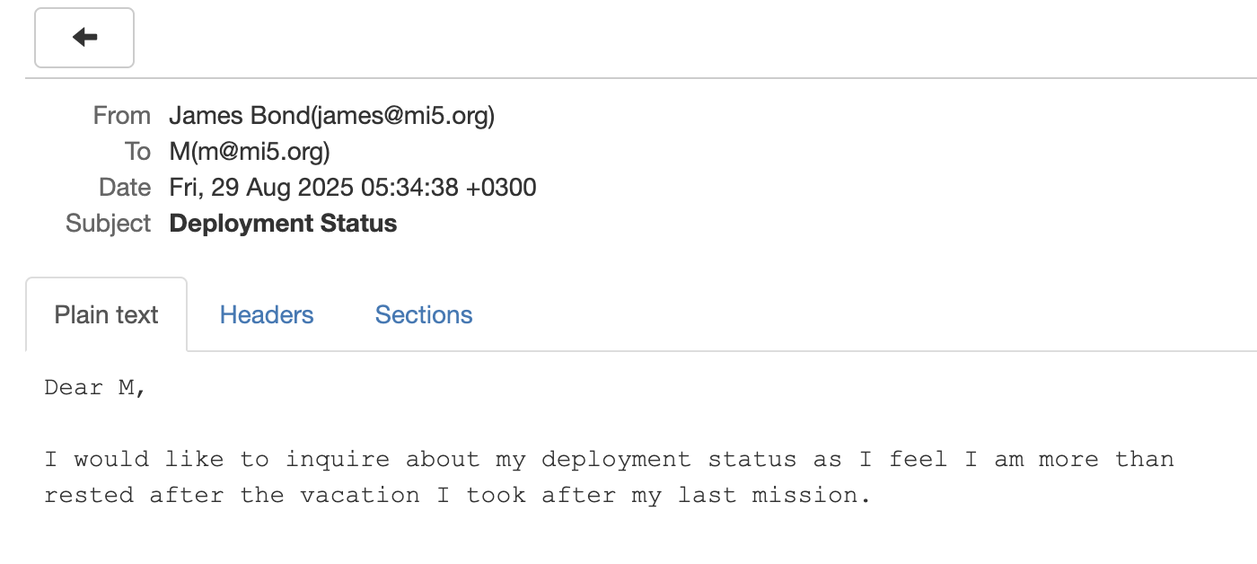The height and width of the screenshot is (564, 1257).
Task: Switch to the Headers tab
Action: pos(266,314)
